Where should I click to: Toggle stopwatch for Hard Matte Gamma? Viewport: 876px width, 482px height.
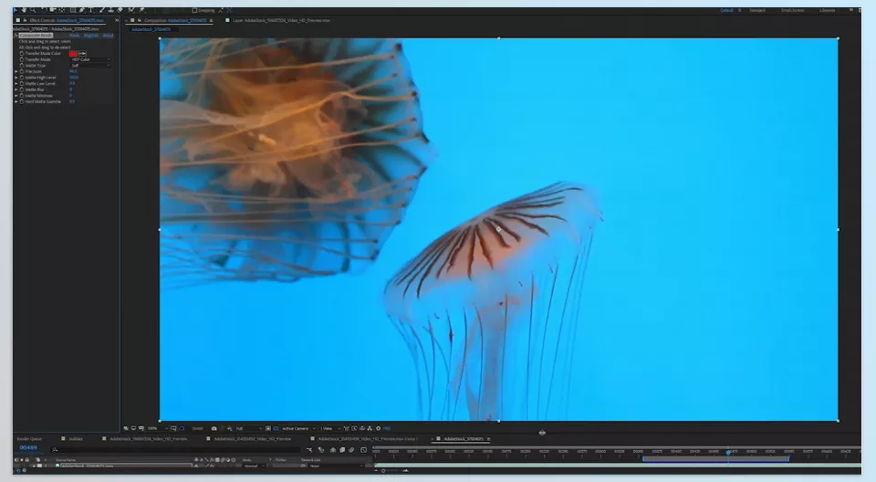click(22, 101)
